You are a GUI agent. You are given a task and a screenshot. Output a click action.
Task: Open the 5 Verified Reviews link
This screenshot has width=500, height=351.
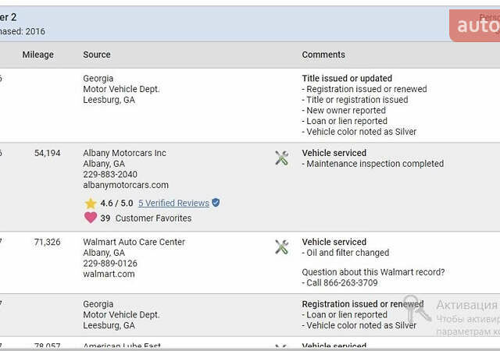coord(173,203)
